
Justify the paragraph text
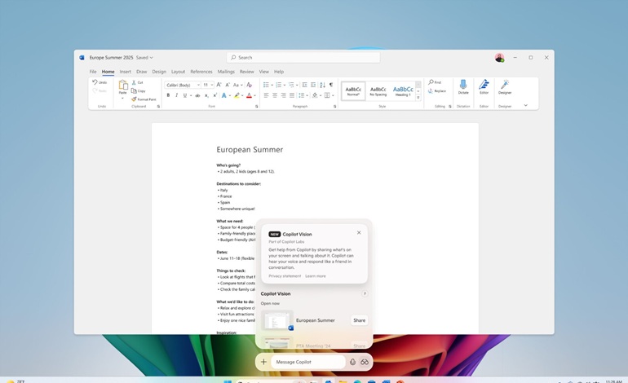(x=292, y=95)
